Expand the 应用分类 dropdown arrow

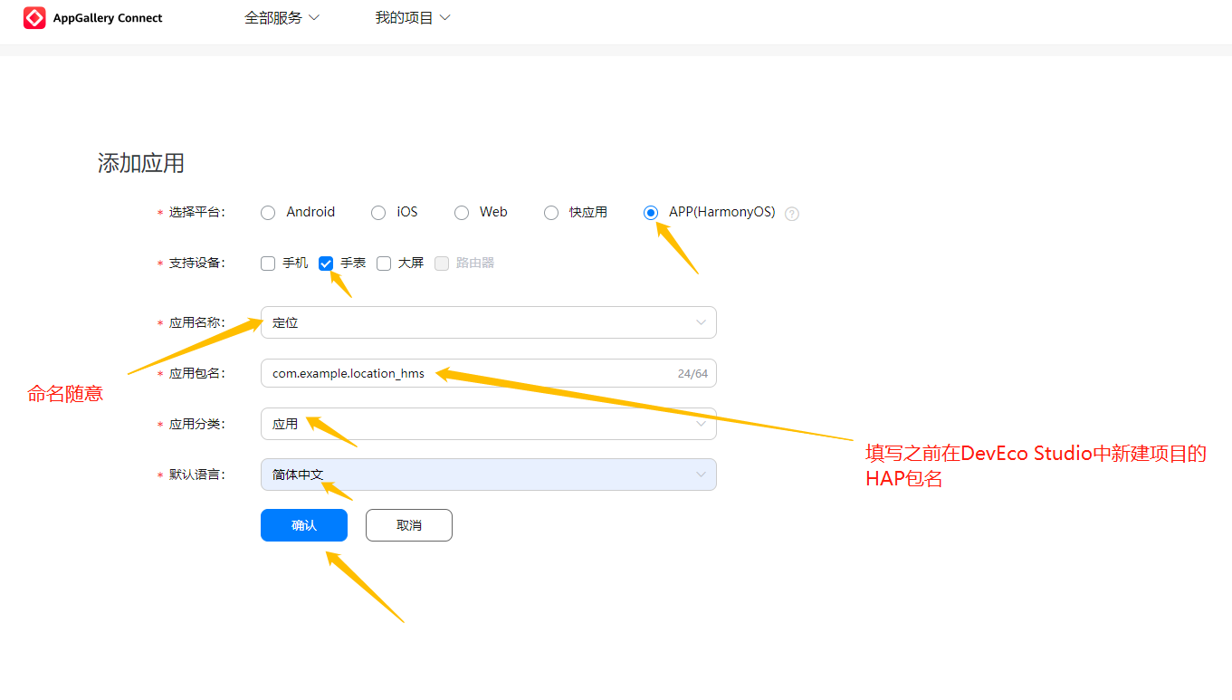point(701,424)
